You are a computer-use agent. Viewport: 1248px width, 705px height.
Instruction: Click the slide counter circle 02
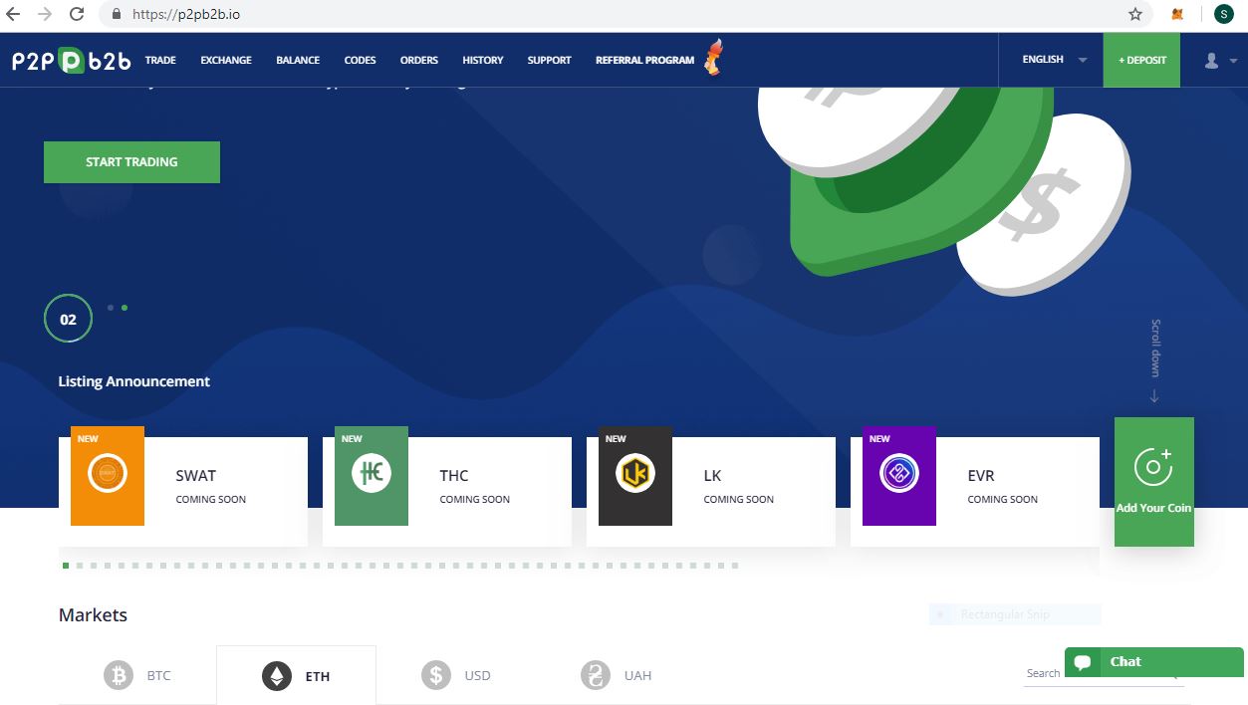coord(68,320)
